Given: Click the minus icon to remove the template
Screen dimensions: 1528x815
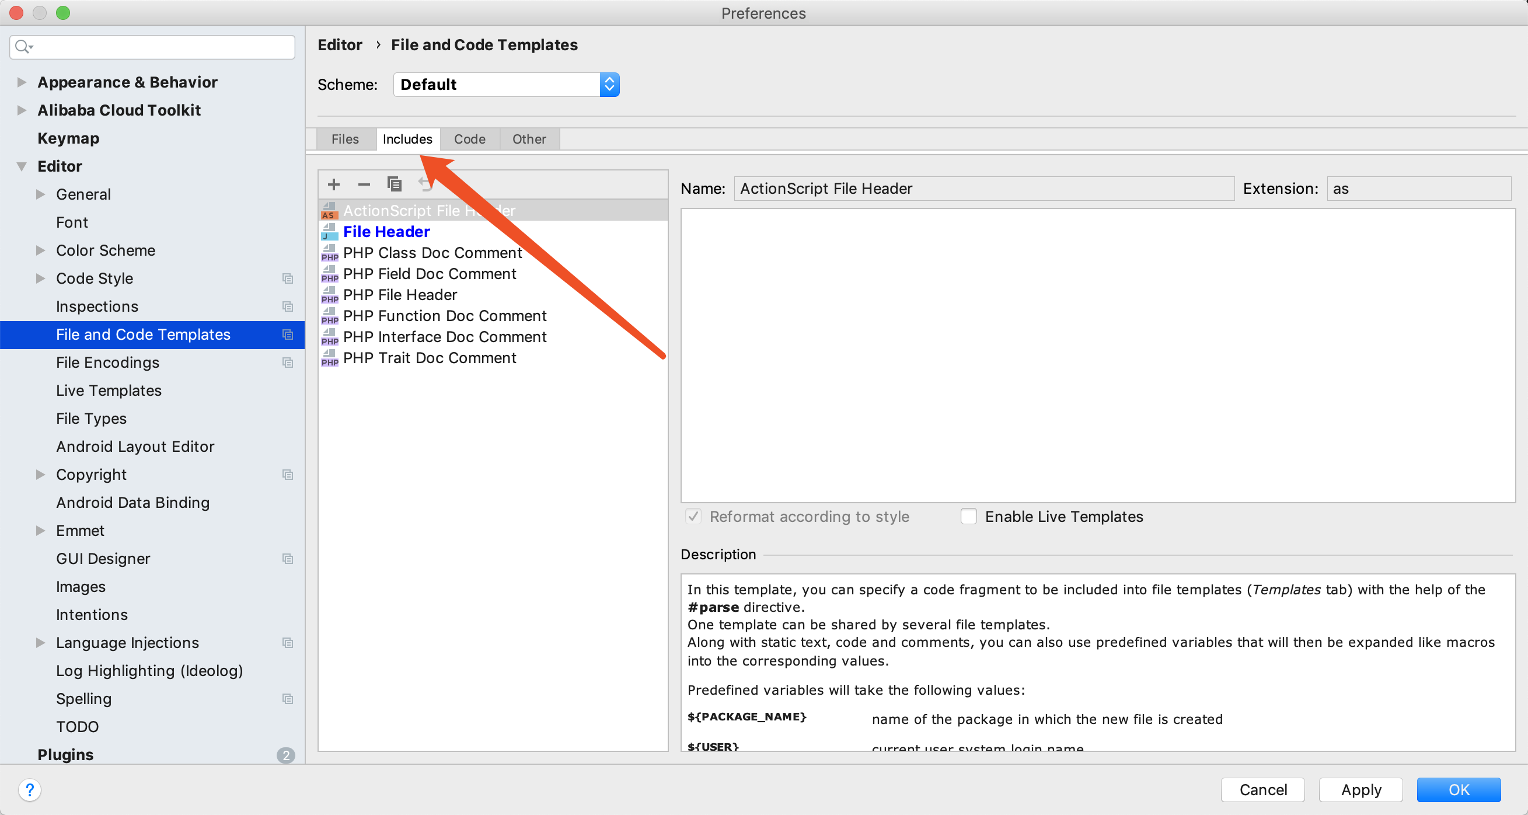Looking at the screenshot, I should pyautogui.click(x=364, y=184).
